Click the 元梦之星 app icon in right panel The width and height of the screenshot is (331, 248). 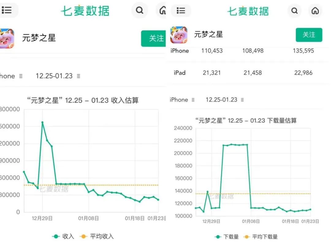click(x=179, y=35)
